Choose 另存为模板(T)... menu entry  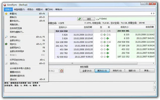click(x=26, y=32)
